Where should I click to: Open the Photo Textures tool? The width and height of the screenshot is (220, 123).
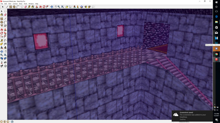tap(78, 7)
